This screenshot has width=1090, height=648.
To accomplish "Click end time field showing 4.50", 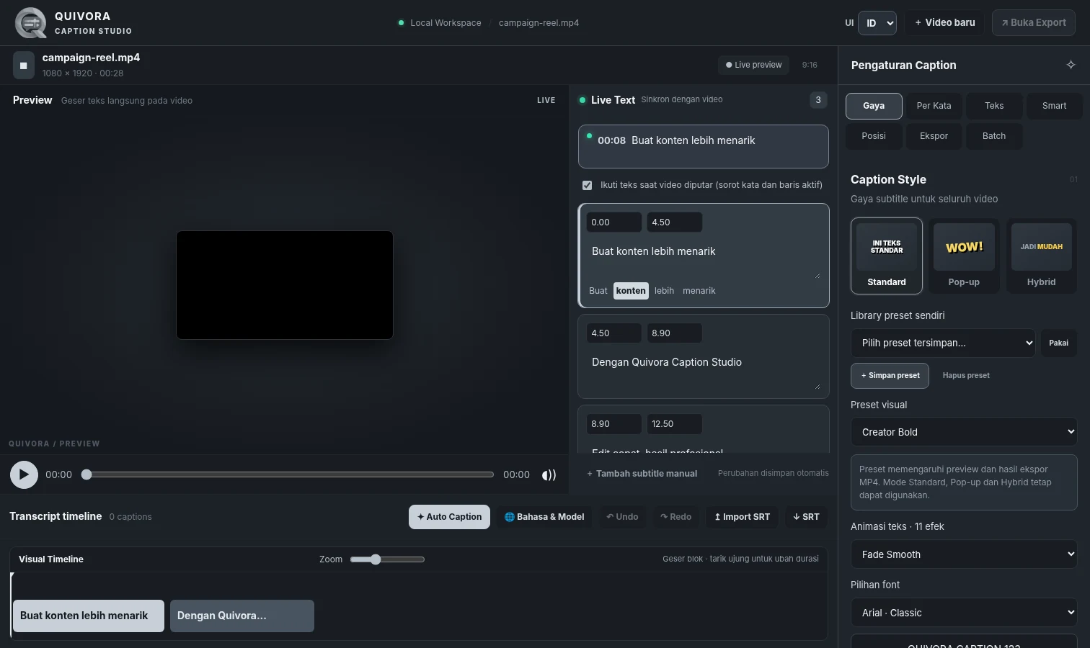I will (x=674, y=222).
